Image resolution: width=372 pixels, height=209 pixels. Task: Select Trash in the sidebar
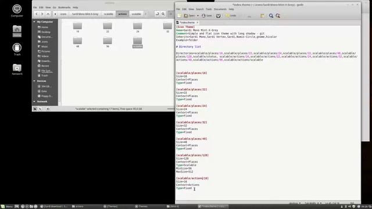click(x=45, y=75)
